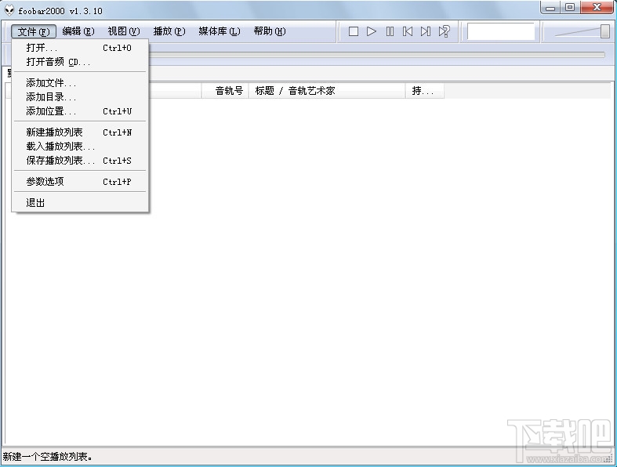Image resolution: width=617 pixels, height=467 pixels.
Task: Click the random playback icon
Action: click(x=444, y=31)
